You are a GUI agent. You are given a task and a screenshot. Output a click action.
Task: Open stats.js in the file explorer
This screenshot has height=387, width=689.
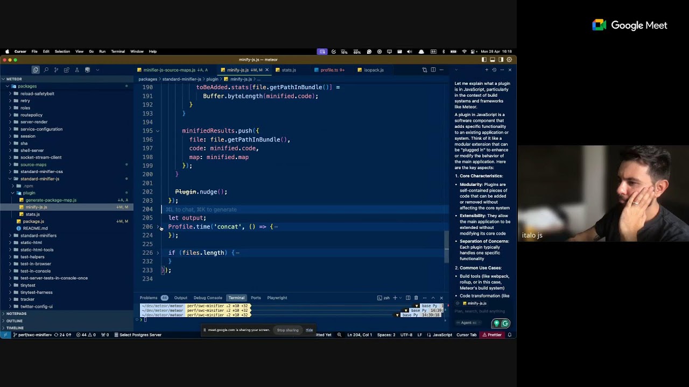(32, 214)
